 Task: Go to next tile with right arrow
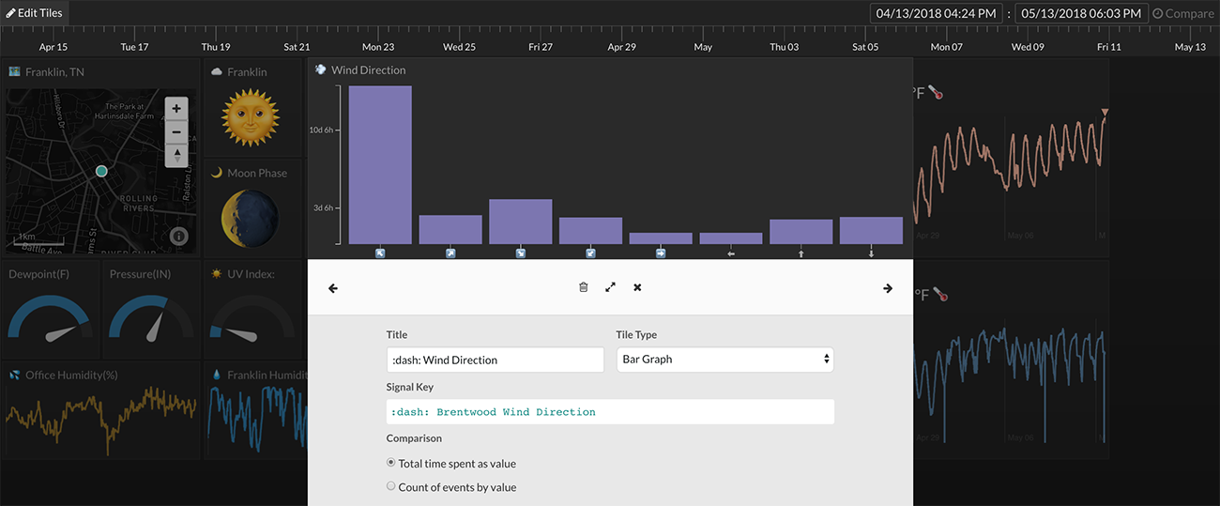tap(888, 288)
